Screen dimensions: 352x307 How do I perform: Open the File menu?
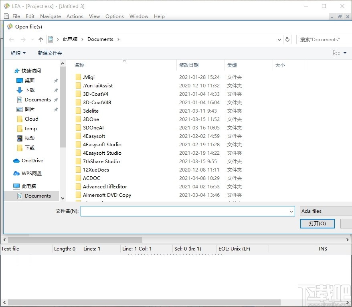pos(16,16)
